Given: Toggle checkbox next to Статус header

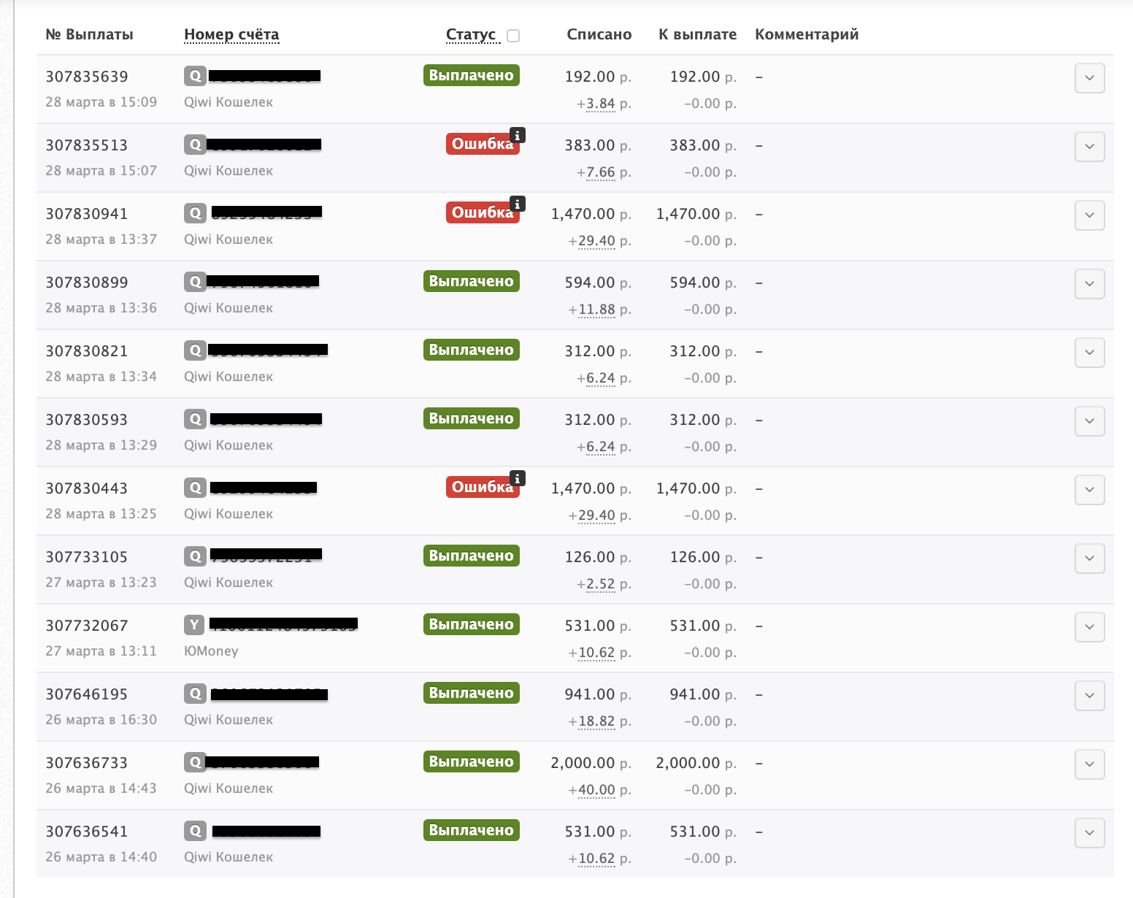Looking at the screenshot, I should pyautogui.click(x=513, y=36).
